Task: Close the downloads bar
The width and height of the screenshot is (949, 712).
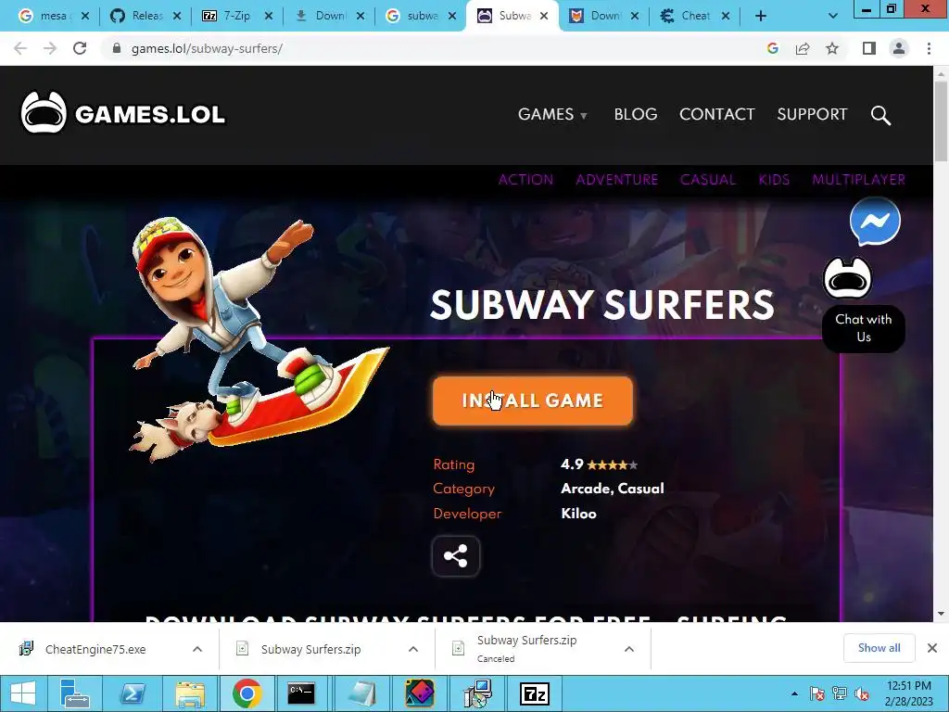Action: click(x=932, y=648)
